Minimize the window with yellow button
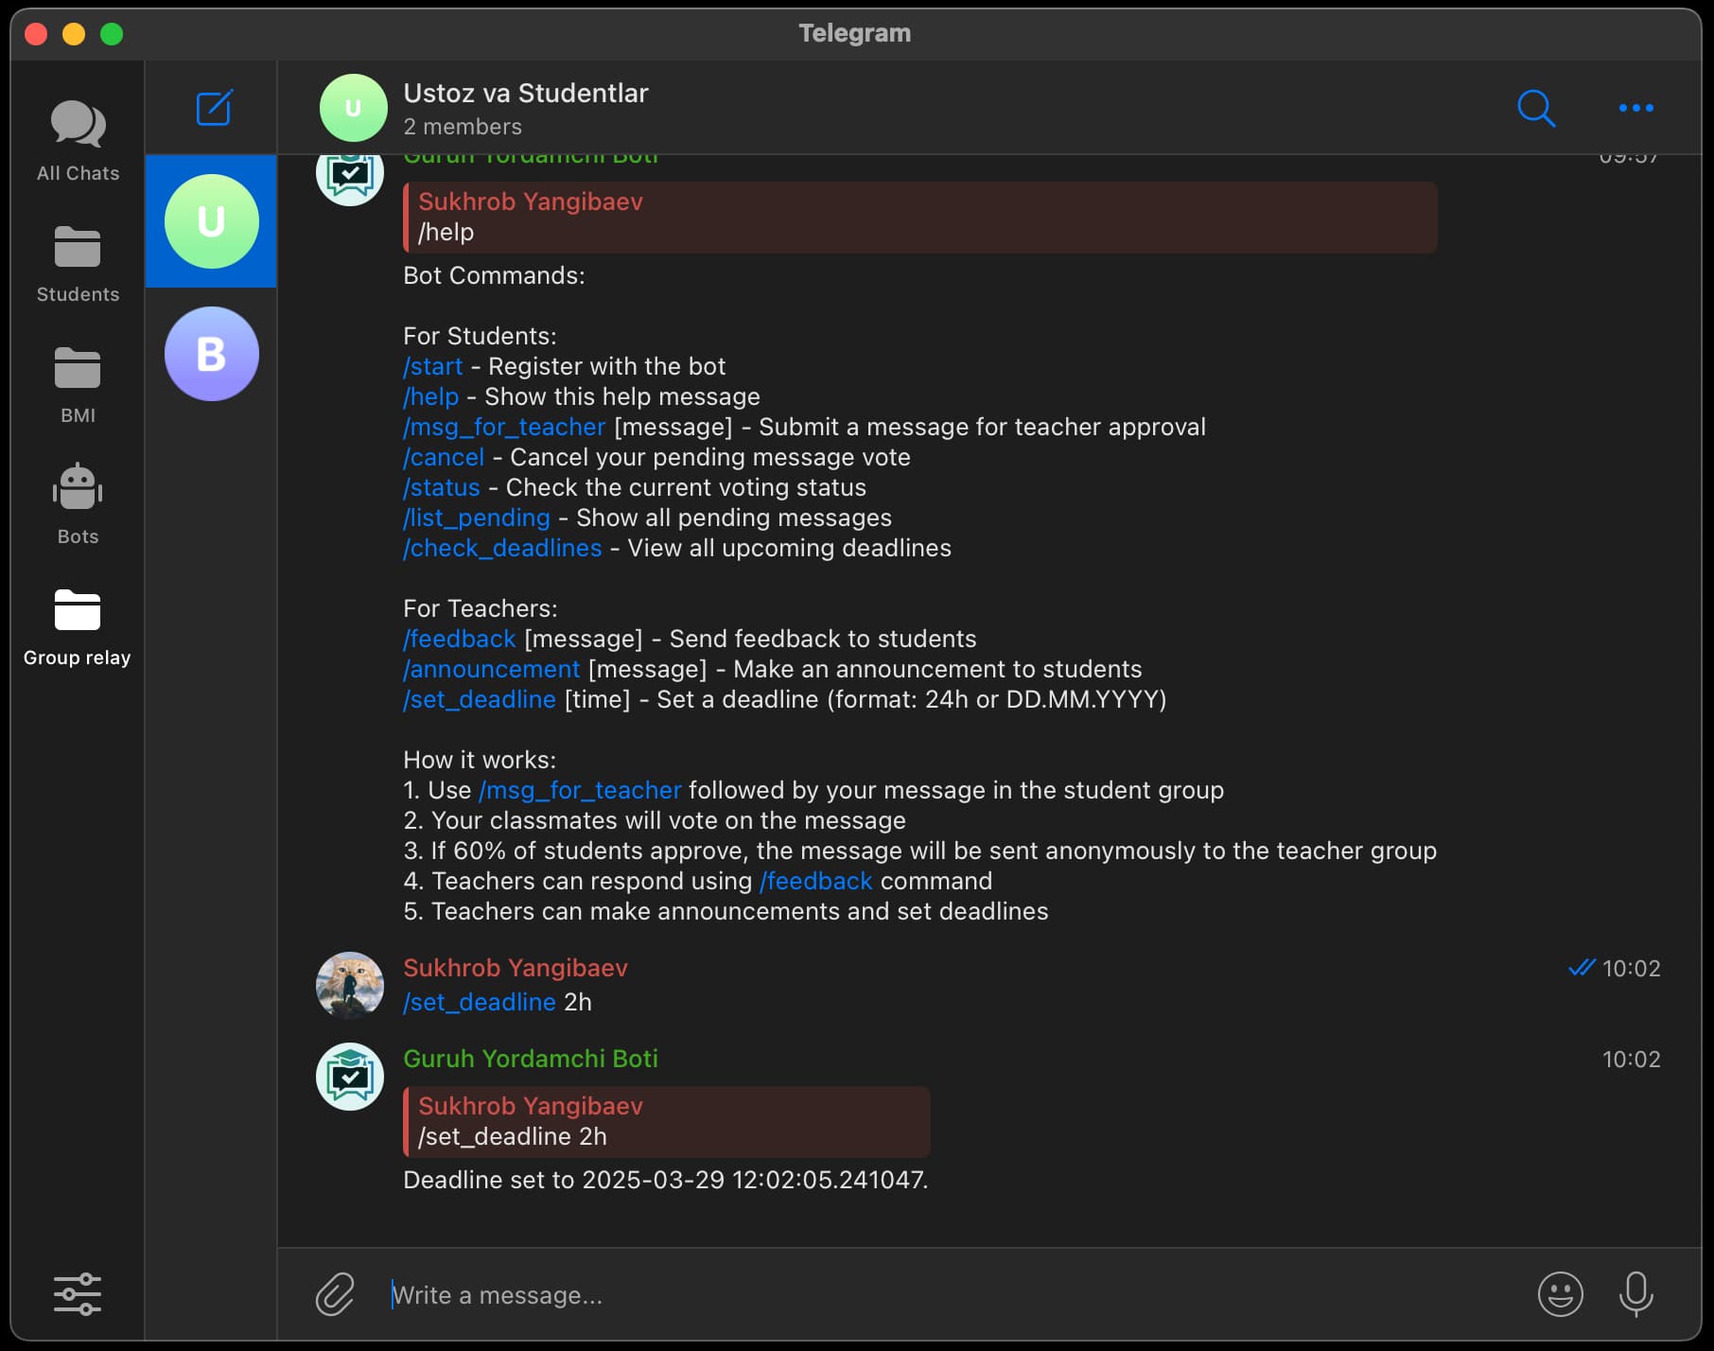 pos(74,34)
